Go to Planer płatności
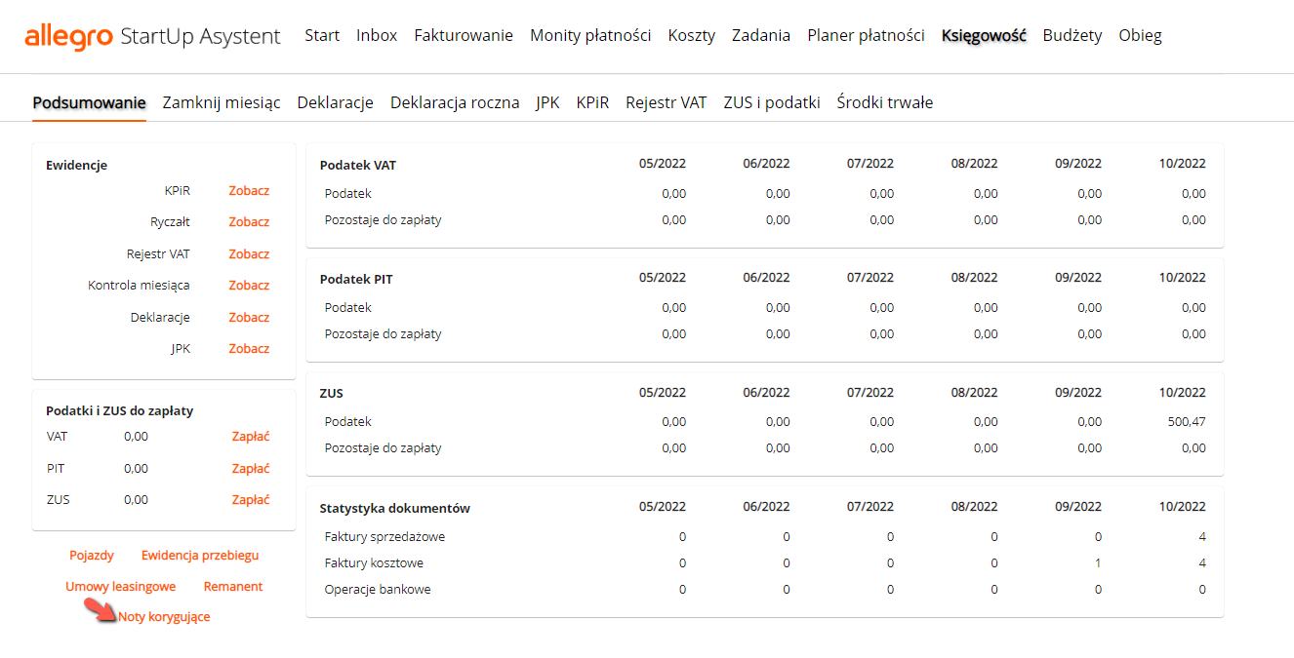1294x658 pixels. tap(866, 35)
